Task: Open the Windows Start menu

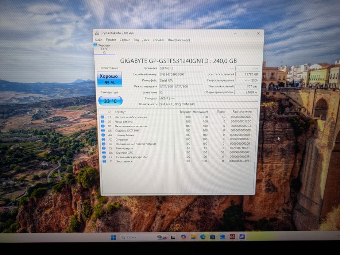Action: coord(113,237)
